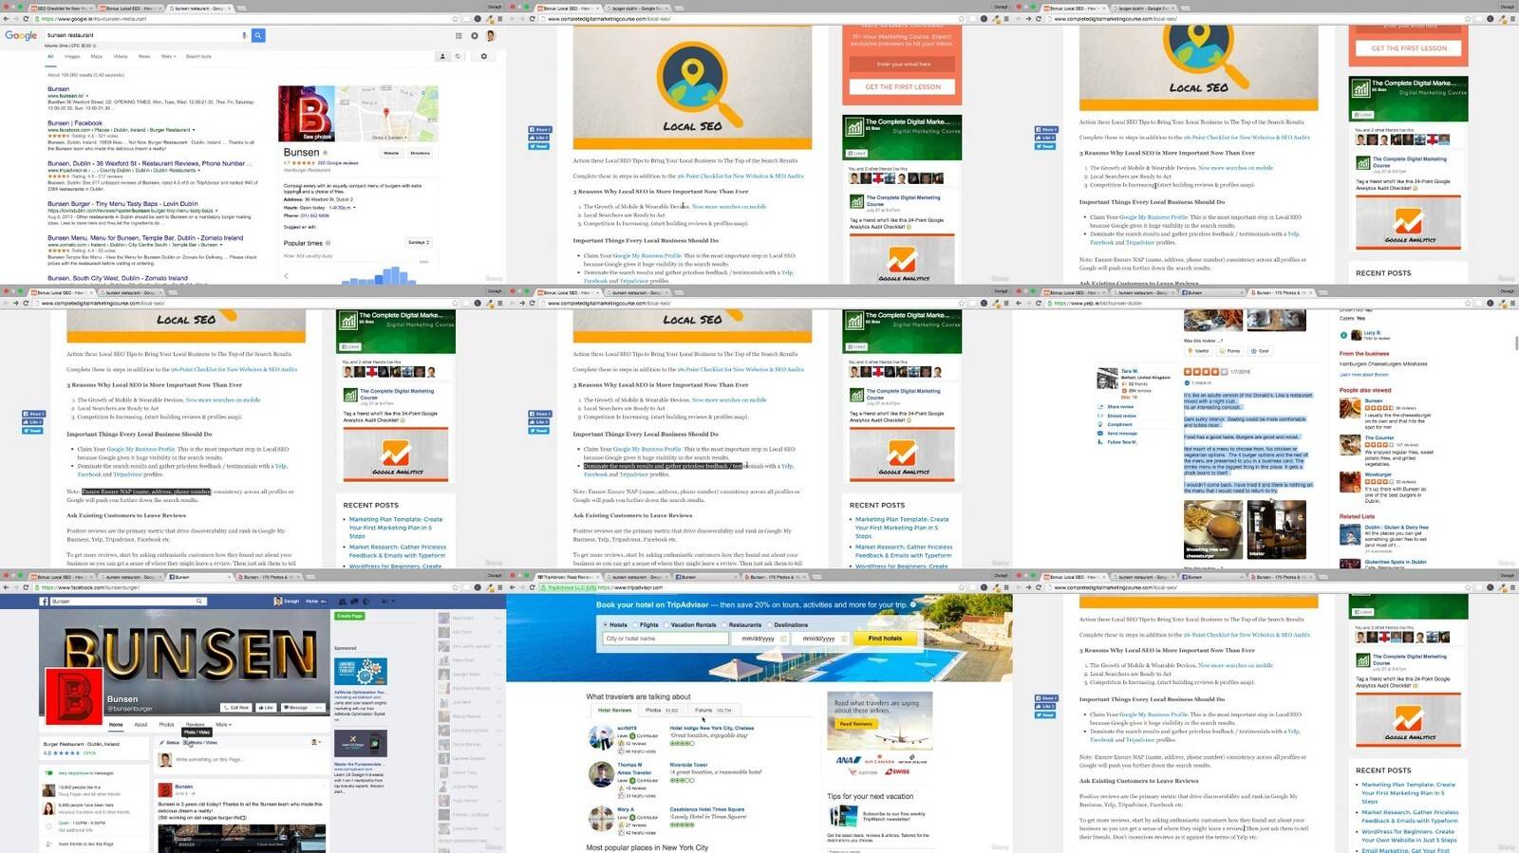Switch to the Videos tab on Google
Image resolution: width=1519 pixels, height=853 pixels.
[x=121, y=56]
